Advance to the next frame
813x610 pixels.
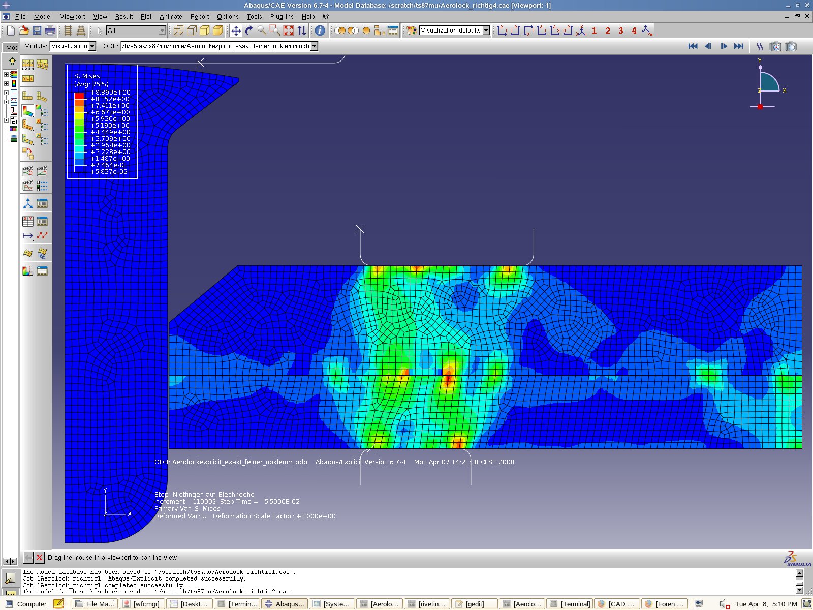point(724,46)
